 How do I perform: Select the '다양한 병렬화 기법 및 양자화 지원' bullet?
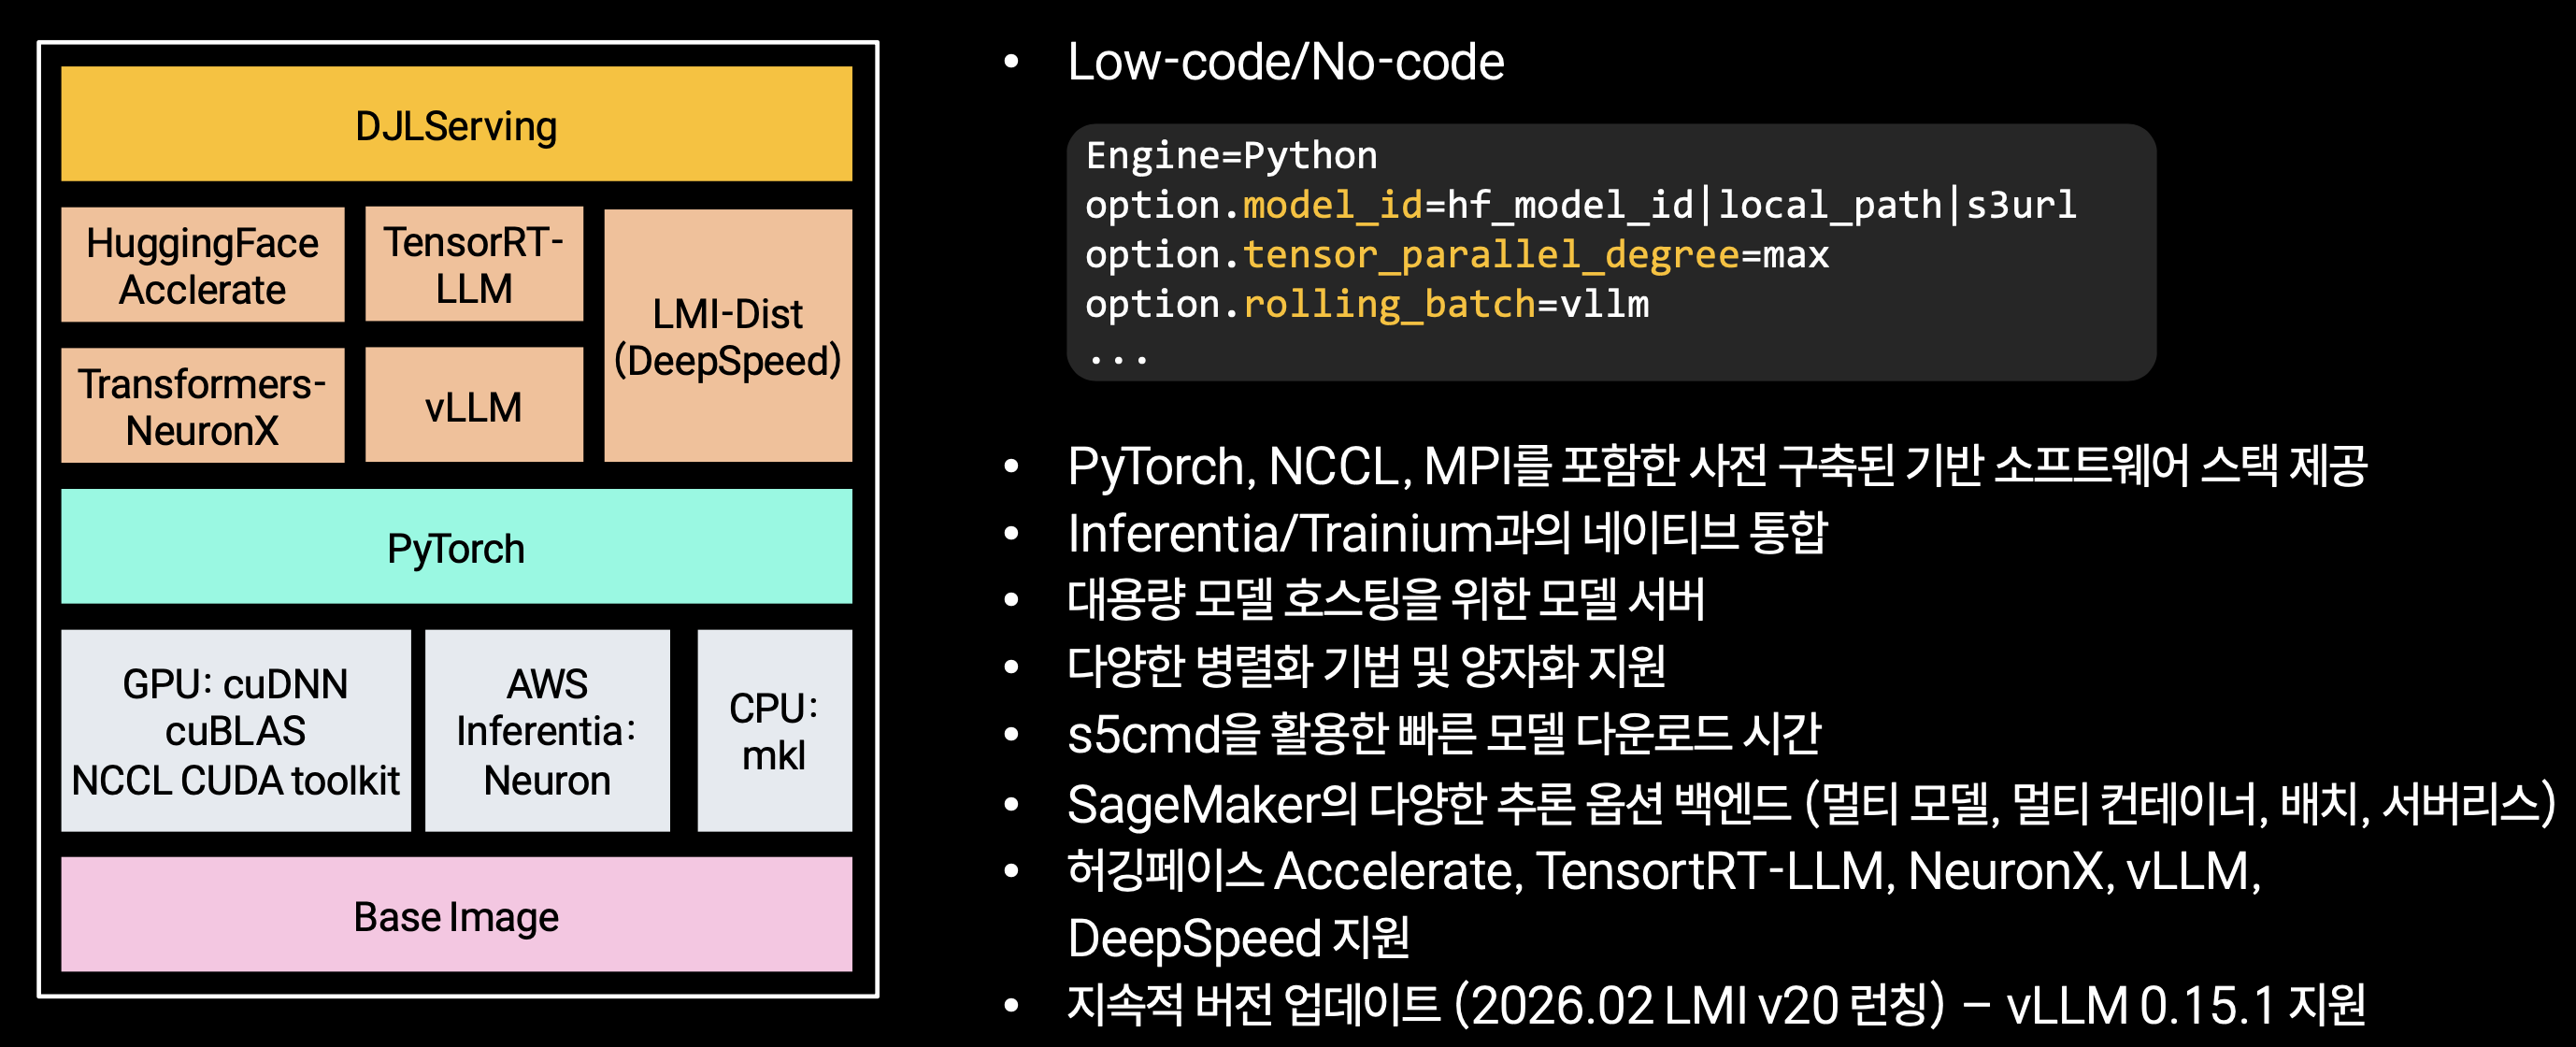1366,666
